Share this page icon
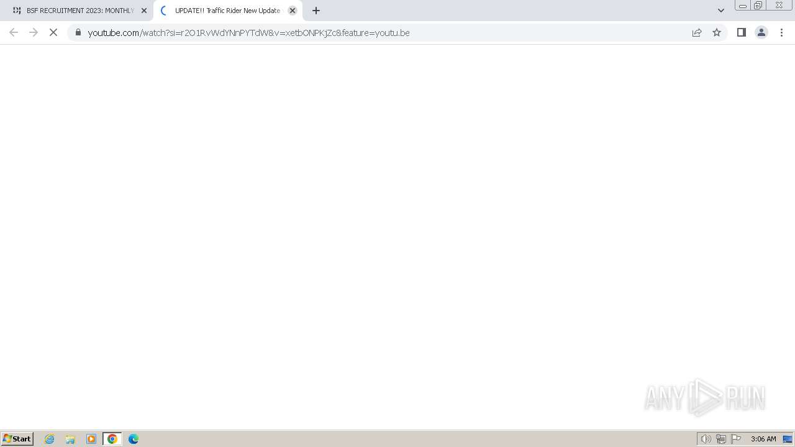 point(697,32)
